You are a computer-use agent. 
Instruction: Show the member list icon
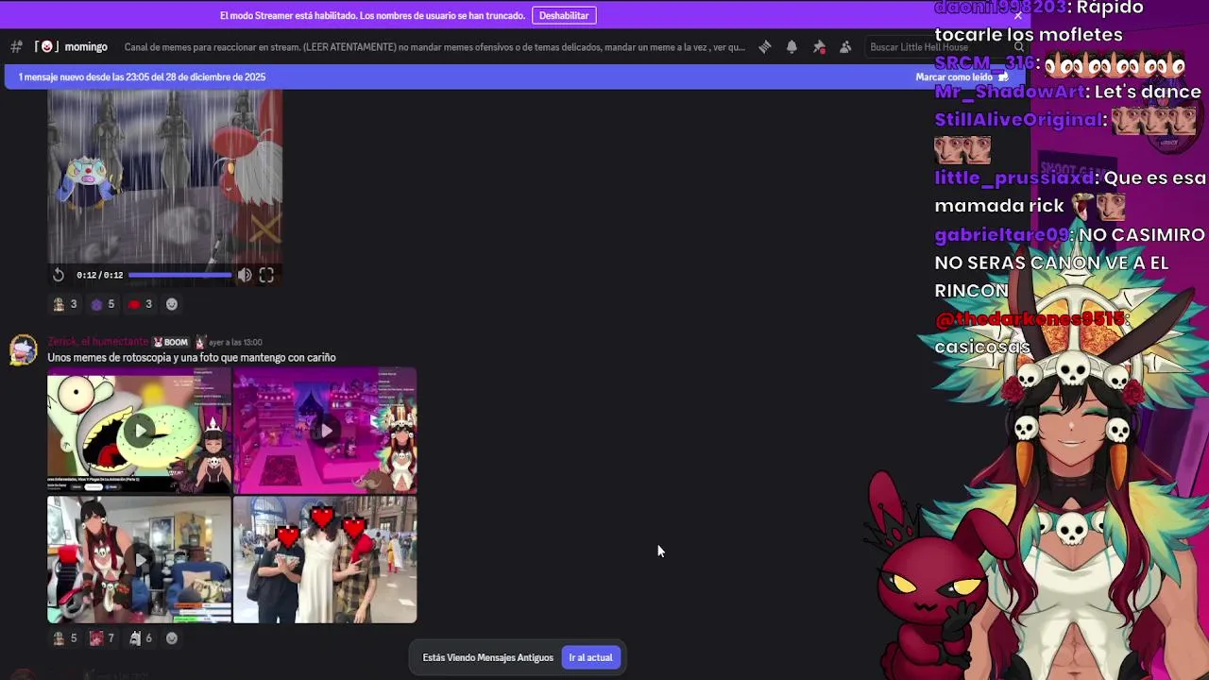pos(845,46)
